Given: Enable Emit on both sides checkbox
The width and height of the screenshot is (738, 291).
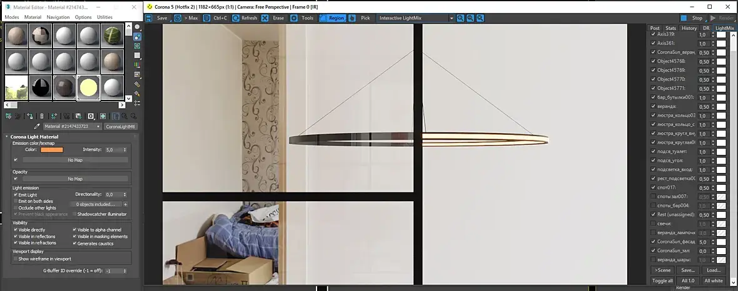Looking at the screenshot, I should pos(16,201).
